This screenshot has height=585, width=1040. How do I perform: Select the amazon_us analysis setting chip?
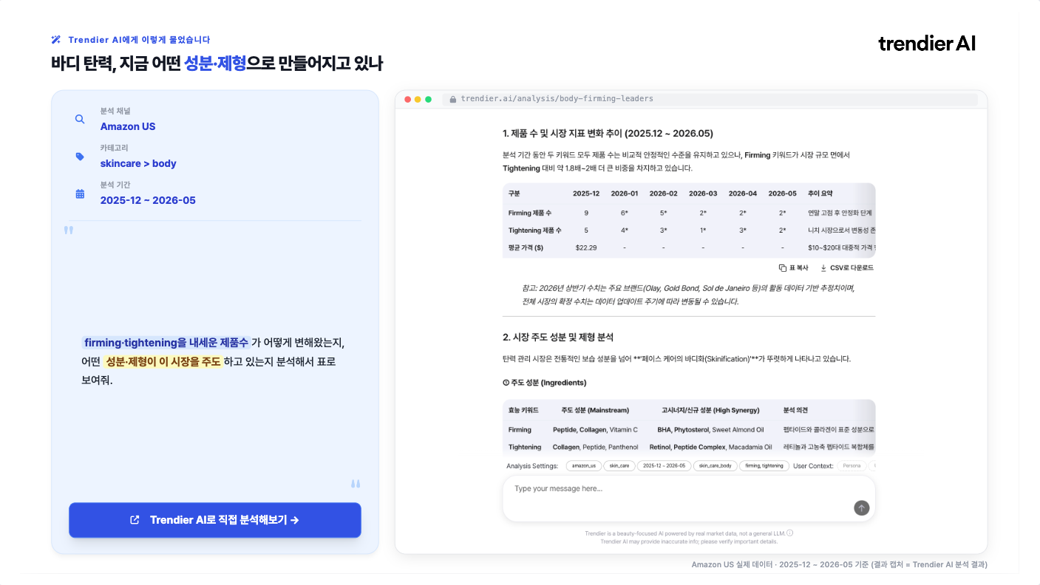583,466
